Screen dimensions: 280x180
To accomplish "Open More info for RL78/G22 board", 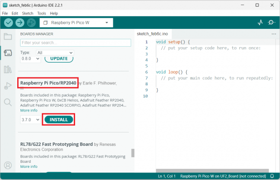I will click(x=29, y=166).
